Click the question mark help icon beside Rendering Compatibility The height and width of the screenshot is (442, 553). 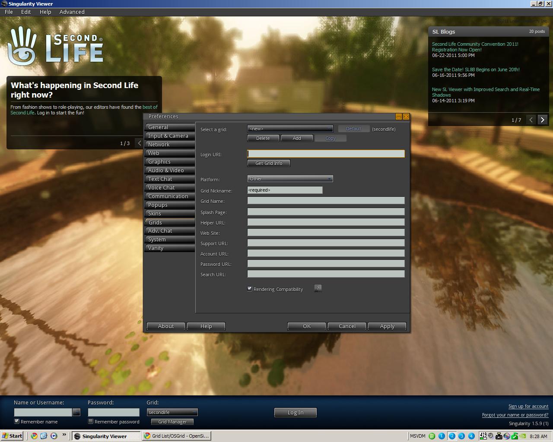pos(318,288)
